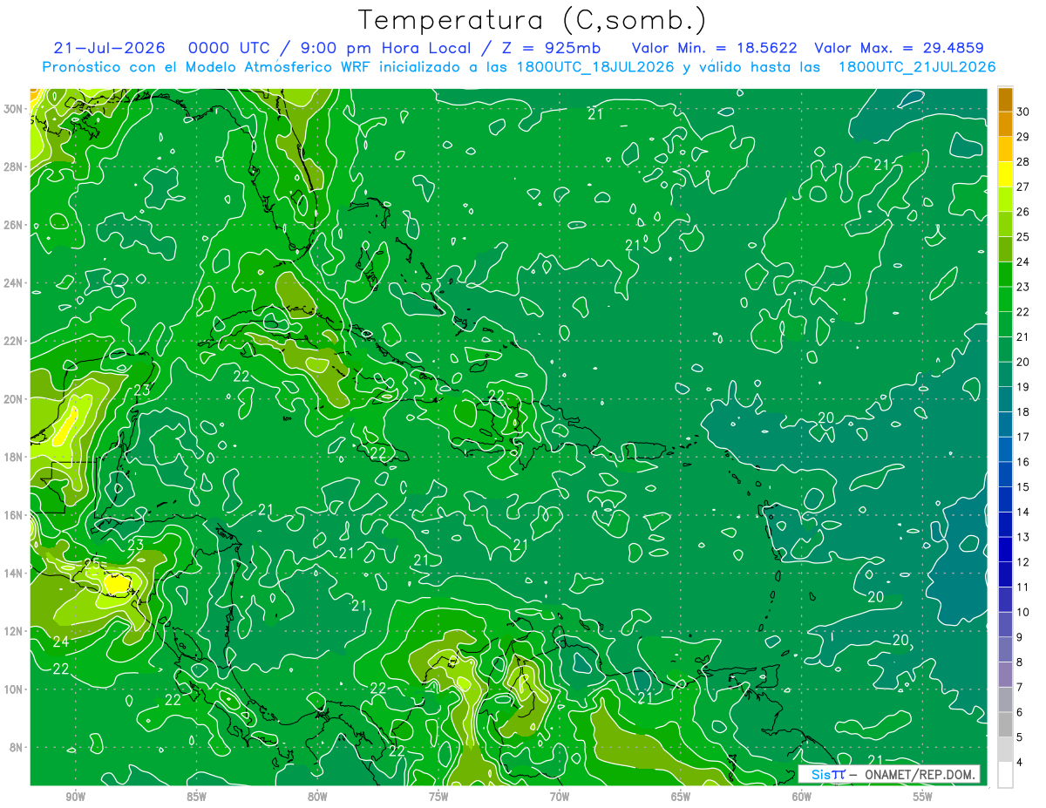Click the 70W longitude axis label

560,797
